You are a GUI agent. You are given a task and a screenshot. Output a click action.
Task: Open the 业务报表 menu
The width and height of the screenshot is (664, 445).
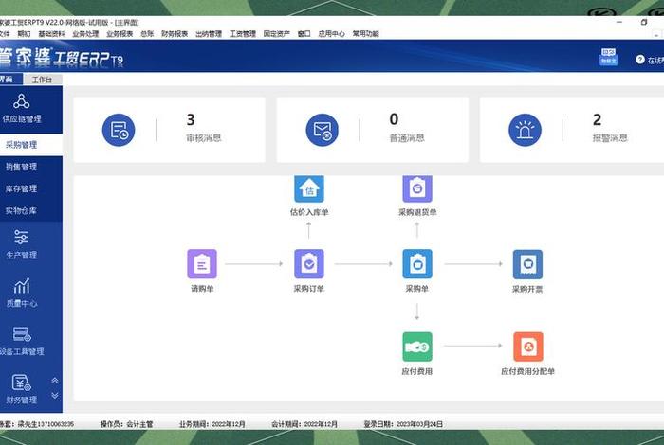click(120, 34)
